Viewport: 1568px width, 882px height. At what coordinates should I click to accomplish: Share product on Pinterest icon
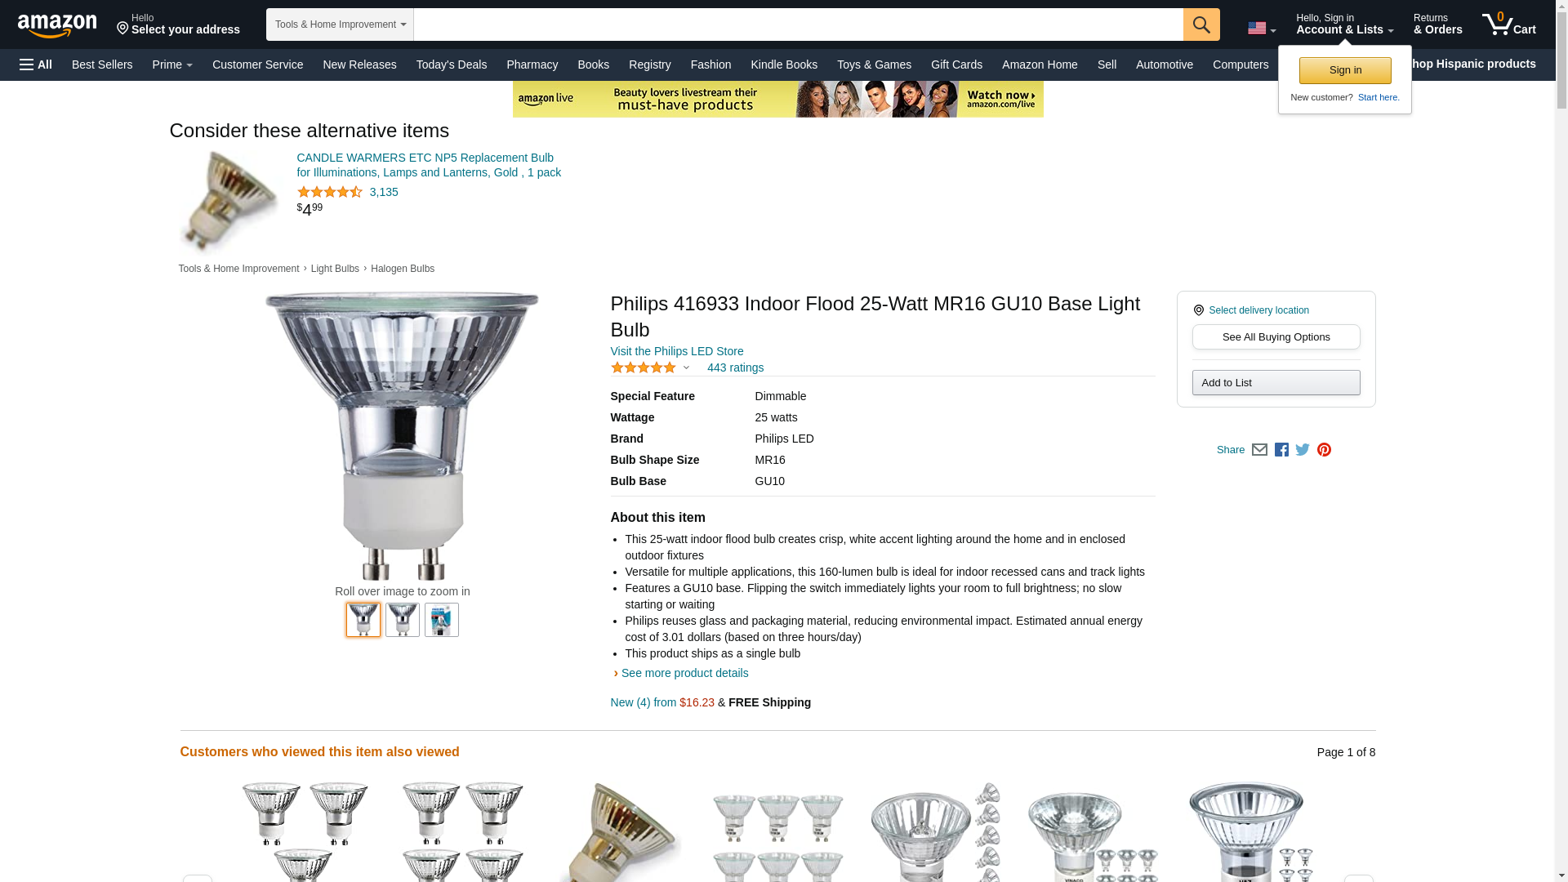tap(1324, 450)
